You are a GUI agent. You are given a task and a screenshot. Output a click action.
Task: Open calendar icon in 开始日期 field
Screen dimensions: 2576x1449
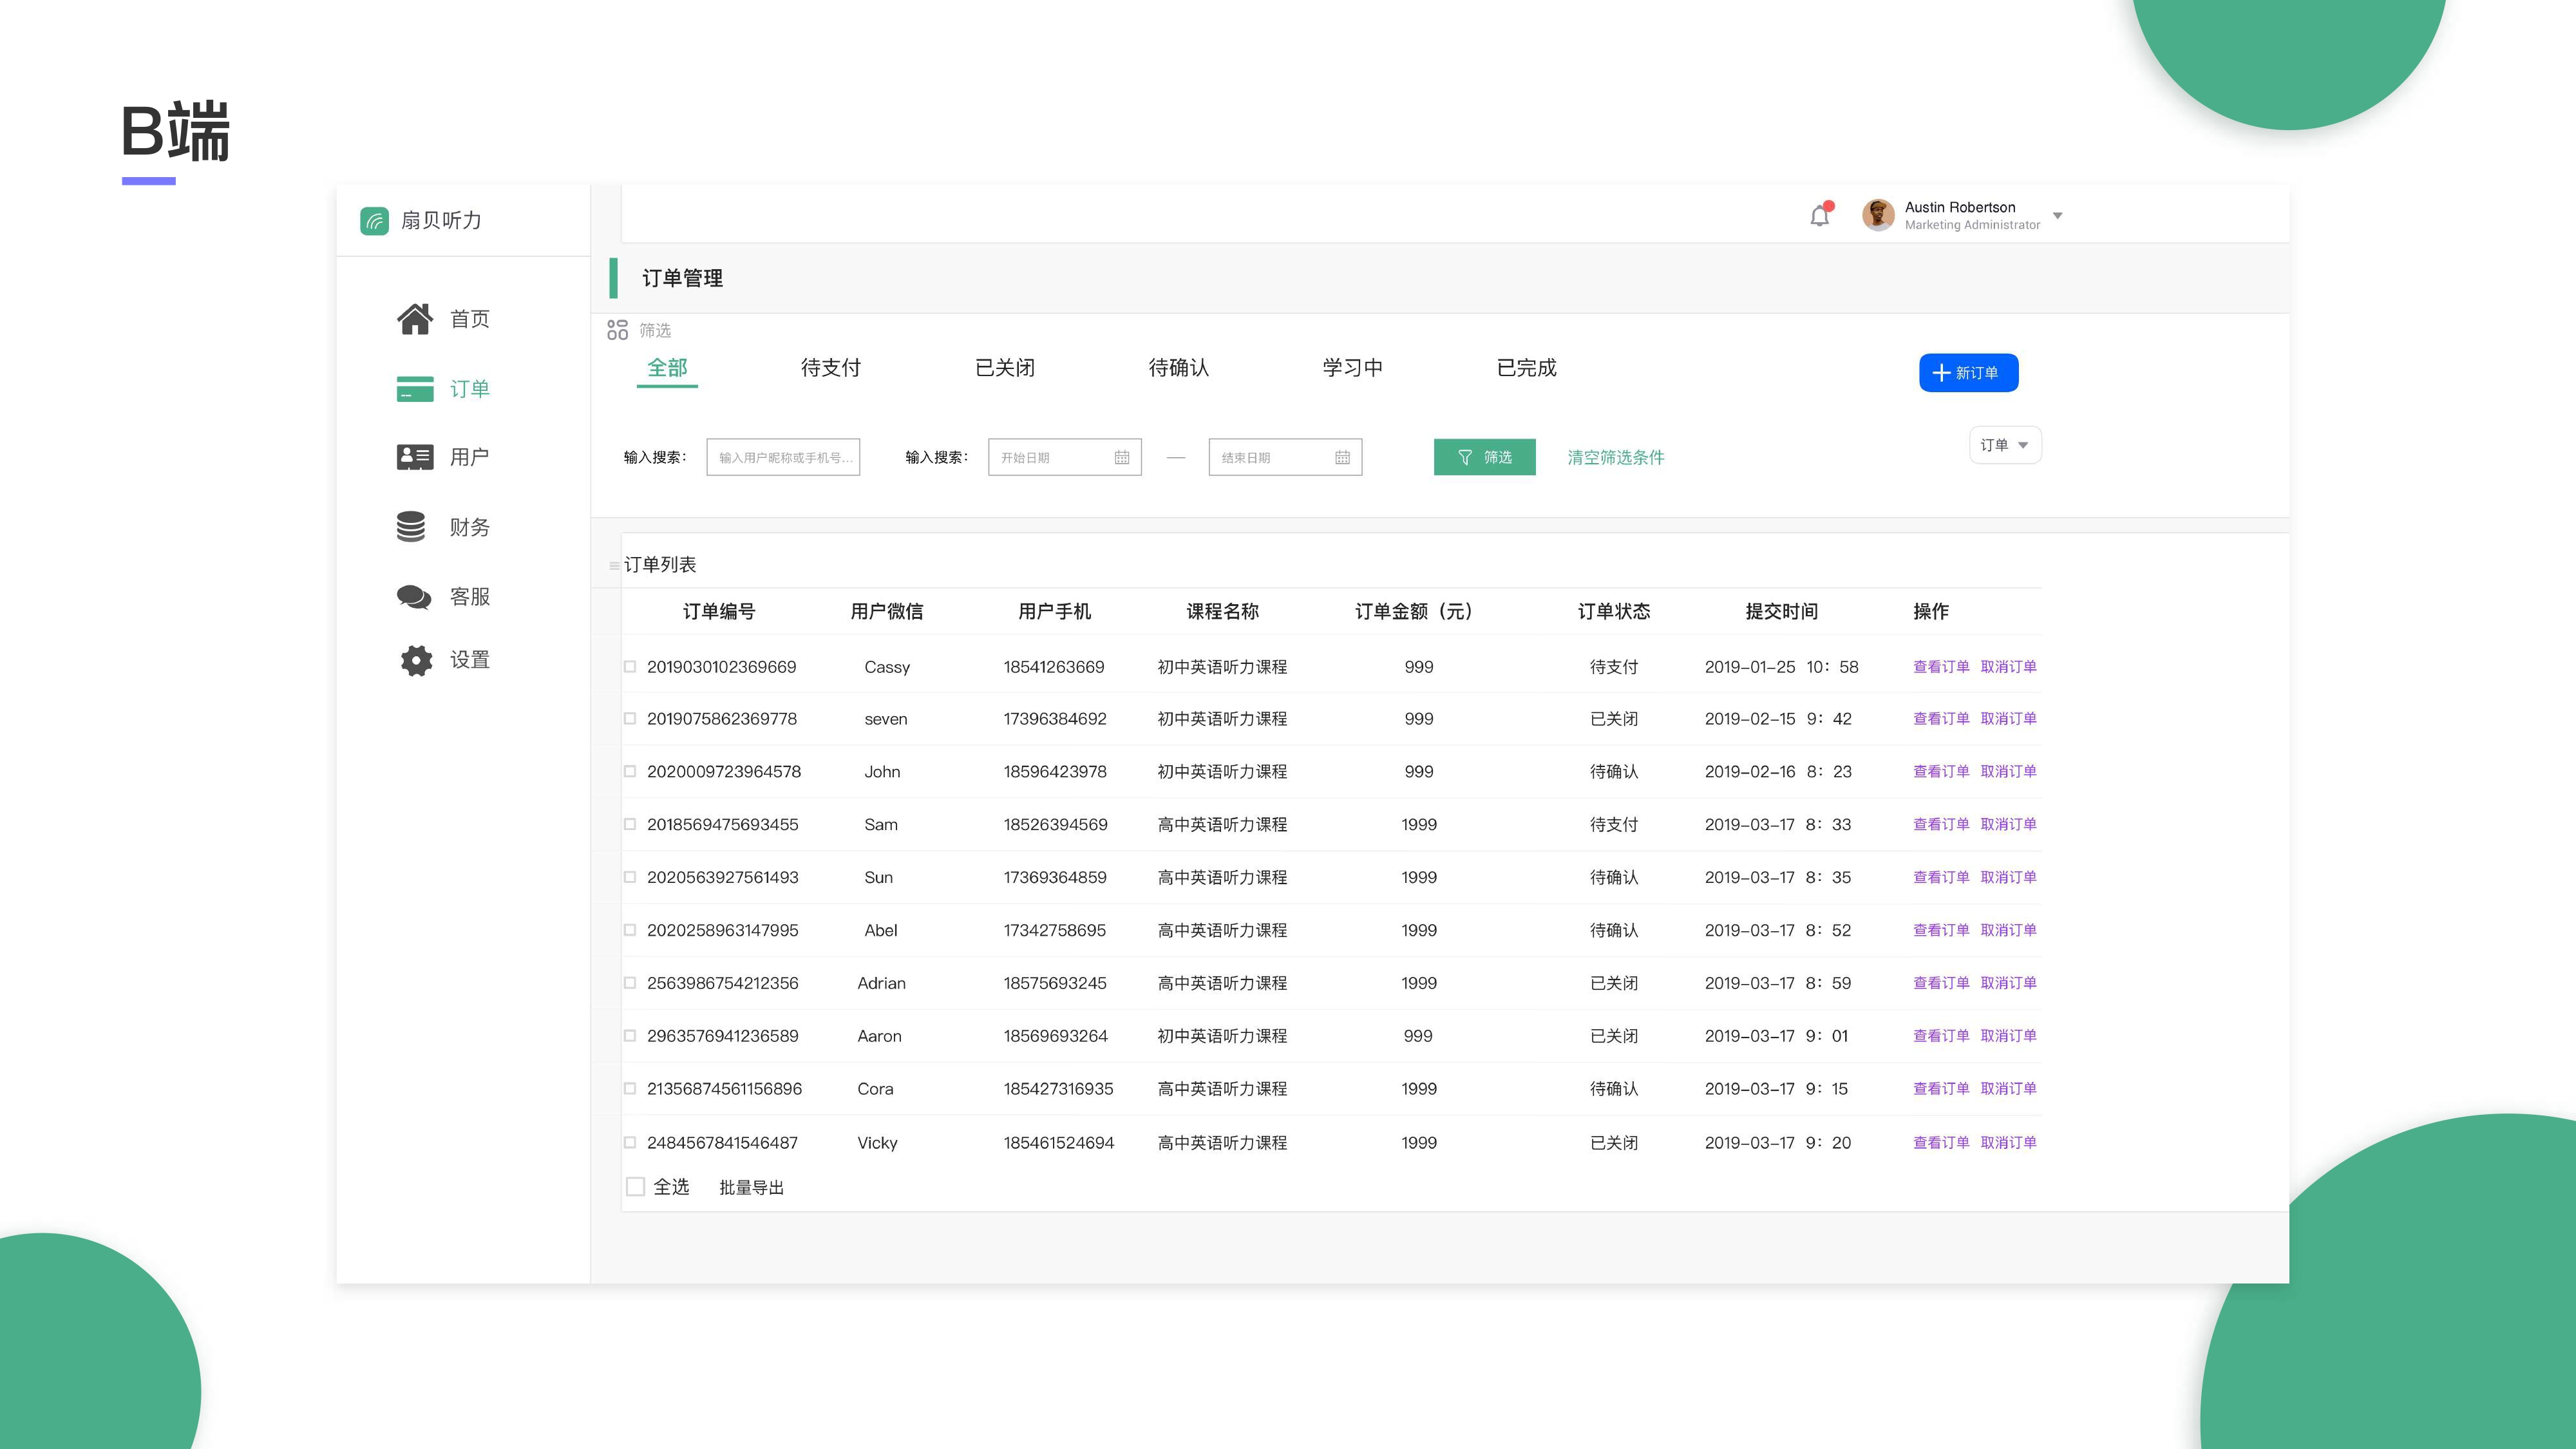point(1122,458)
